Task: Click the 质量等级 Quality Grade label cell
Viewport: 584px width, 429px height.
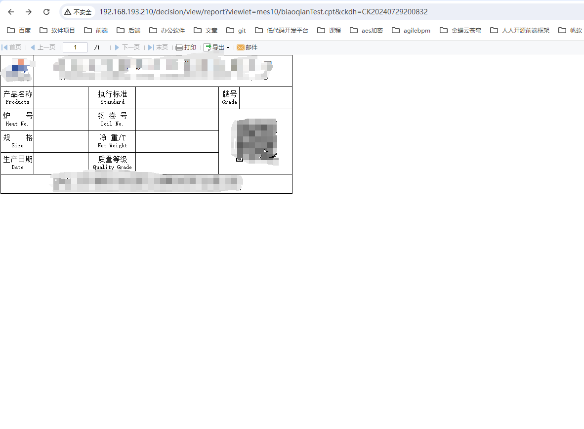Action: click(x=112, y=163)
